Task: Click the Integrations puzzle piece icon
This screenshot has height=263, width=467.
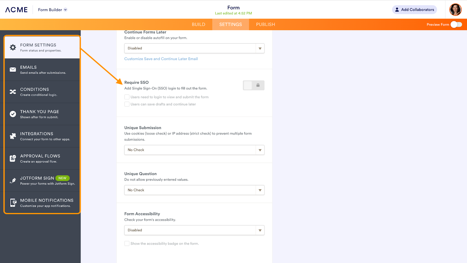Action: click(x=13, y=136)
